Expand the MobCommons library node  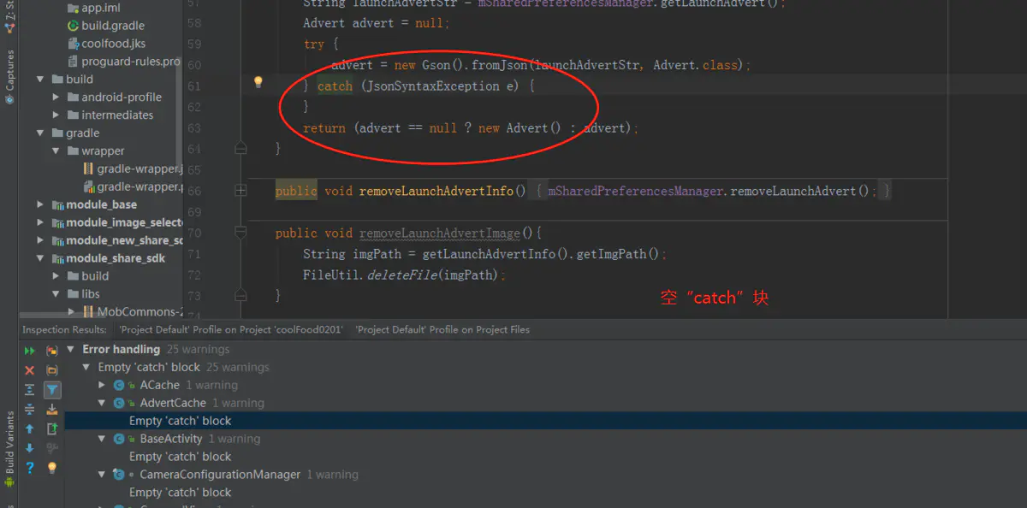point(71,312)
